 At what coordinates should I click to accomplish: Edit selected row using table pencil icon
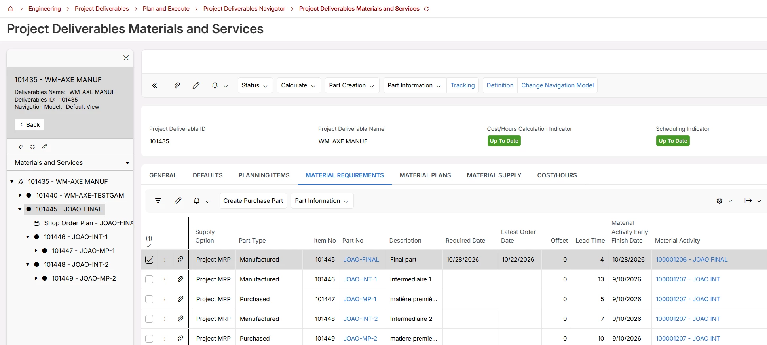tap(178, 201)
